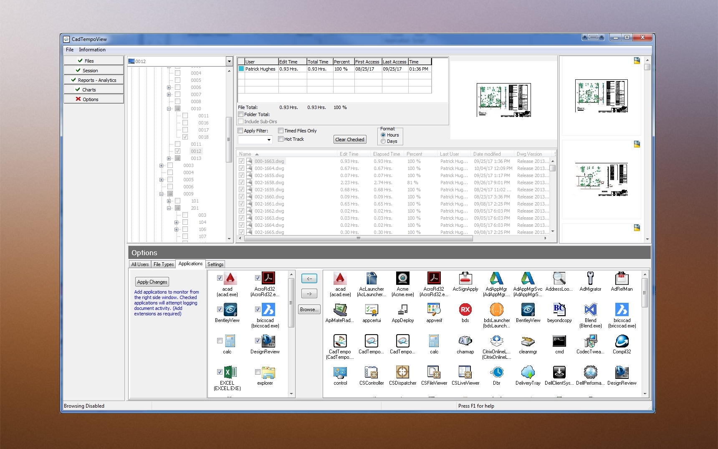Click the right arrow remove-application button
The width and height of the screenshot is (718, 449).
pyautogui.click(x=309, y=294)
